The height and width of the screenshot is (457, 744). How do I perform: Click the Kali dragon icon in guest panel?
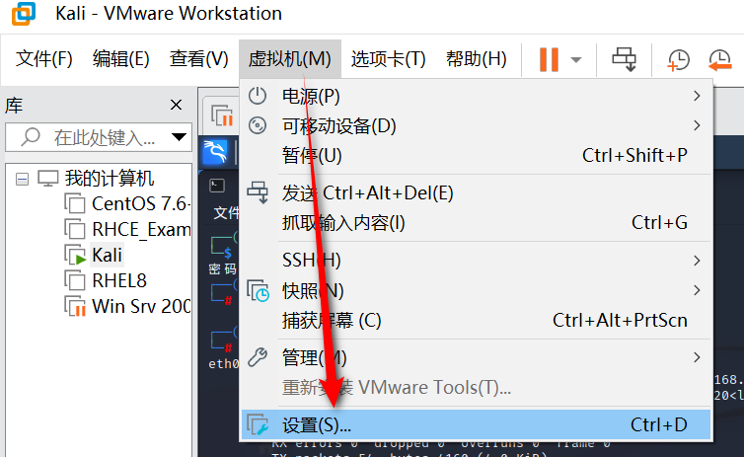[x=215, y=152]
